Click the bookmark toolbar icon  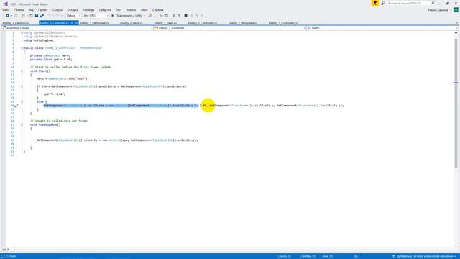pyautogui.click(x=185, y=16)
